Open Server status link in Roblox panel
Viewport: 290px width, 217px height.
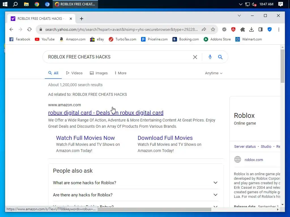click(x=245, y=147)
